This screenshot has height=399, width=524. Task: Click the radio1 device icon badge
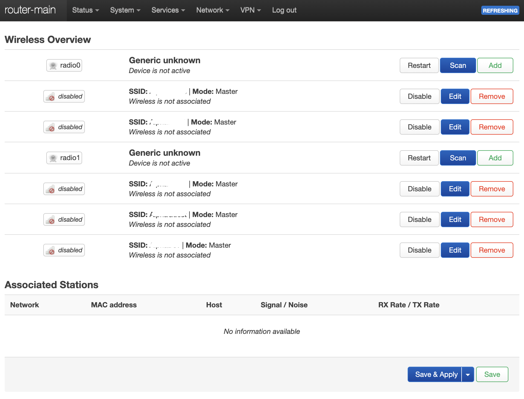(x=64, y=158)
